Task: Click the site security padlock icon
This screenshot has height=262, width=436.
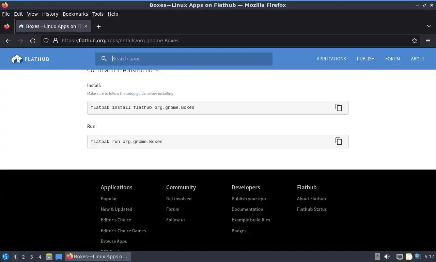Action: click(x=56, y=41)
